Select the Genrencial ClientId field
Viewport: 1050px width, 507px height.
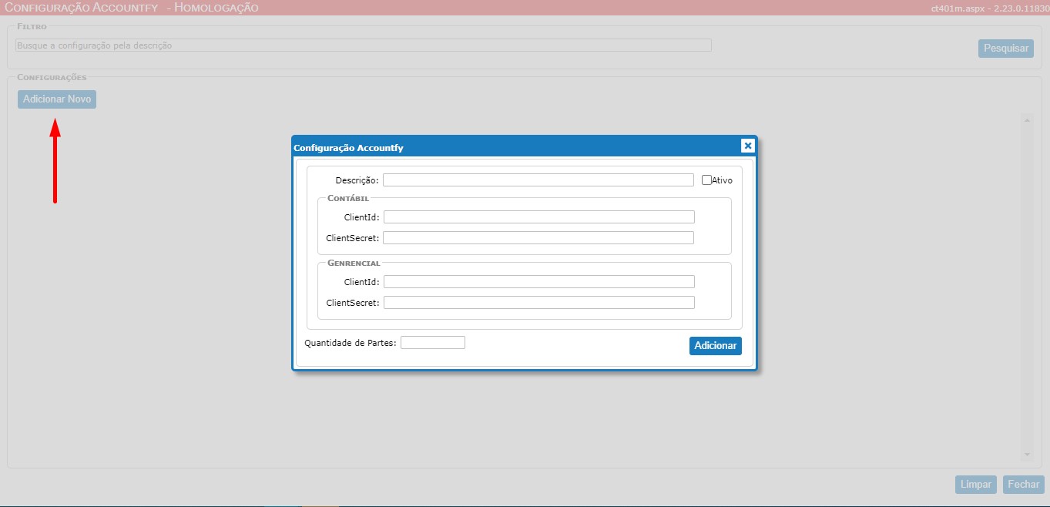[x=538, y=282]
